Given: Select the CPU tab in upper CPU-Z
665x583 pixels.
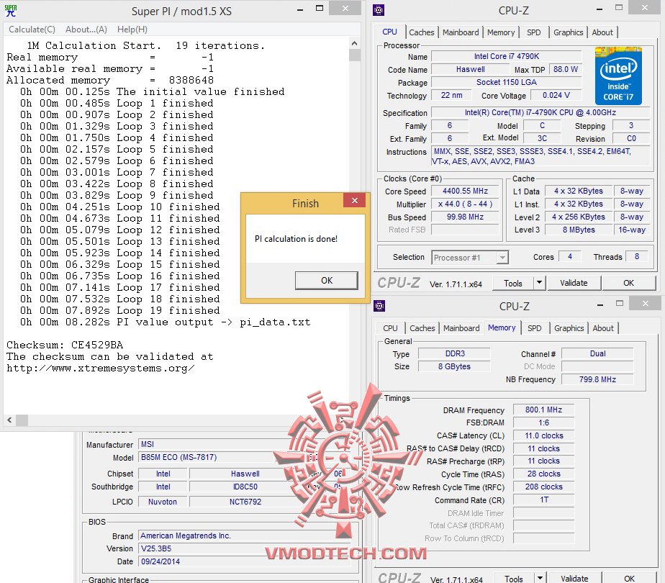Looking at the screenshot, I should pos(390,32).
